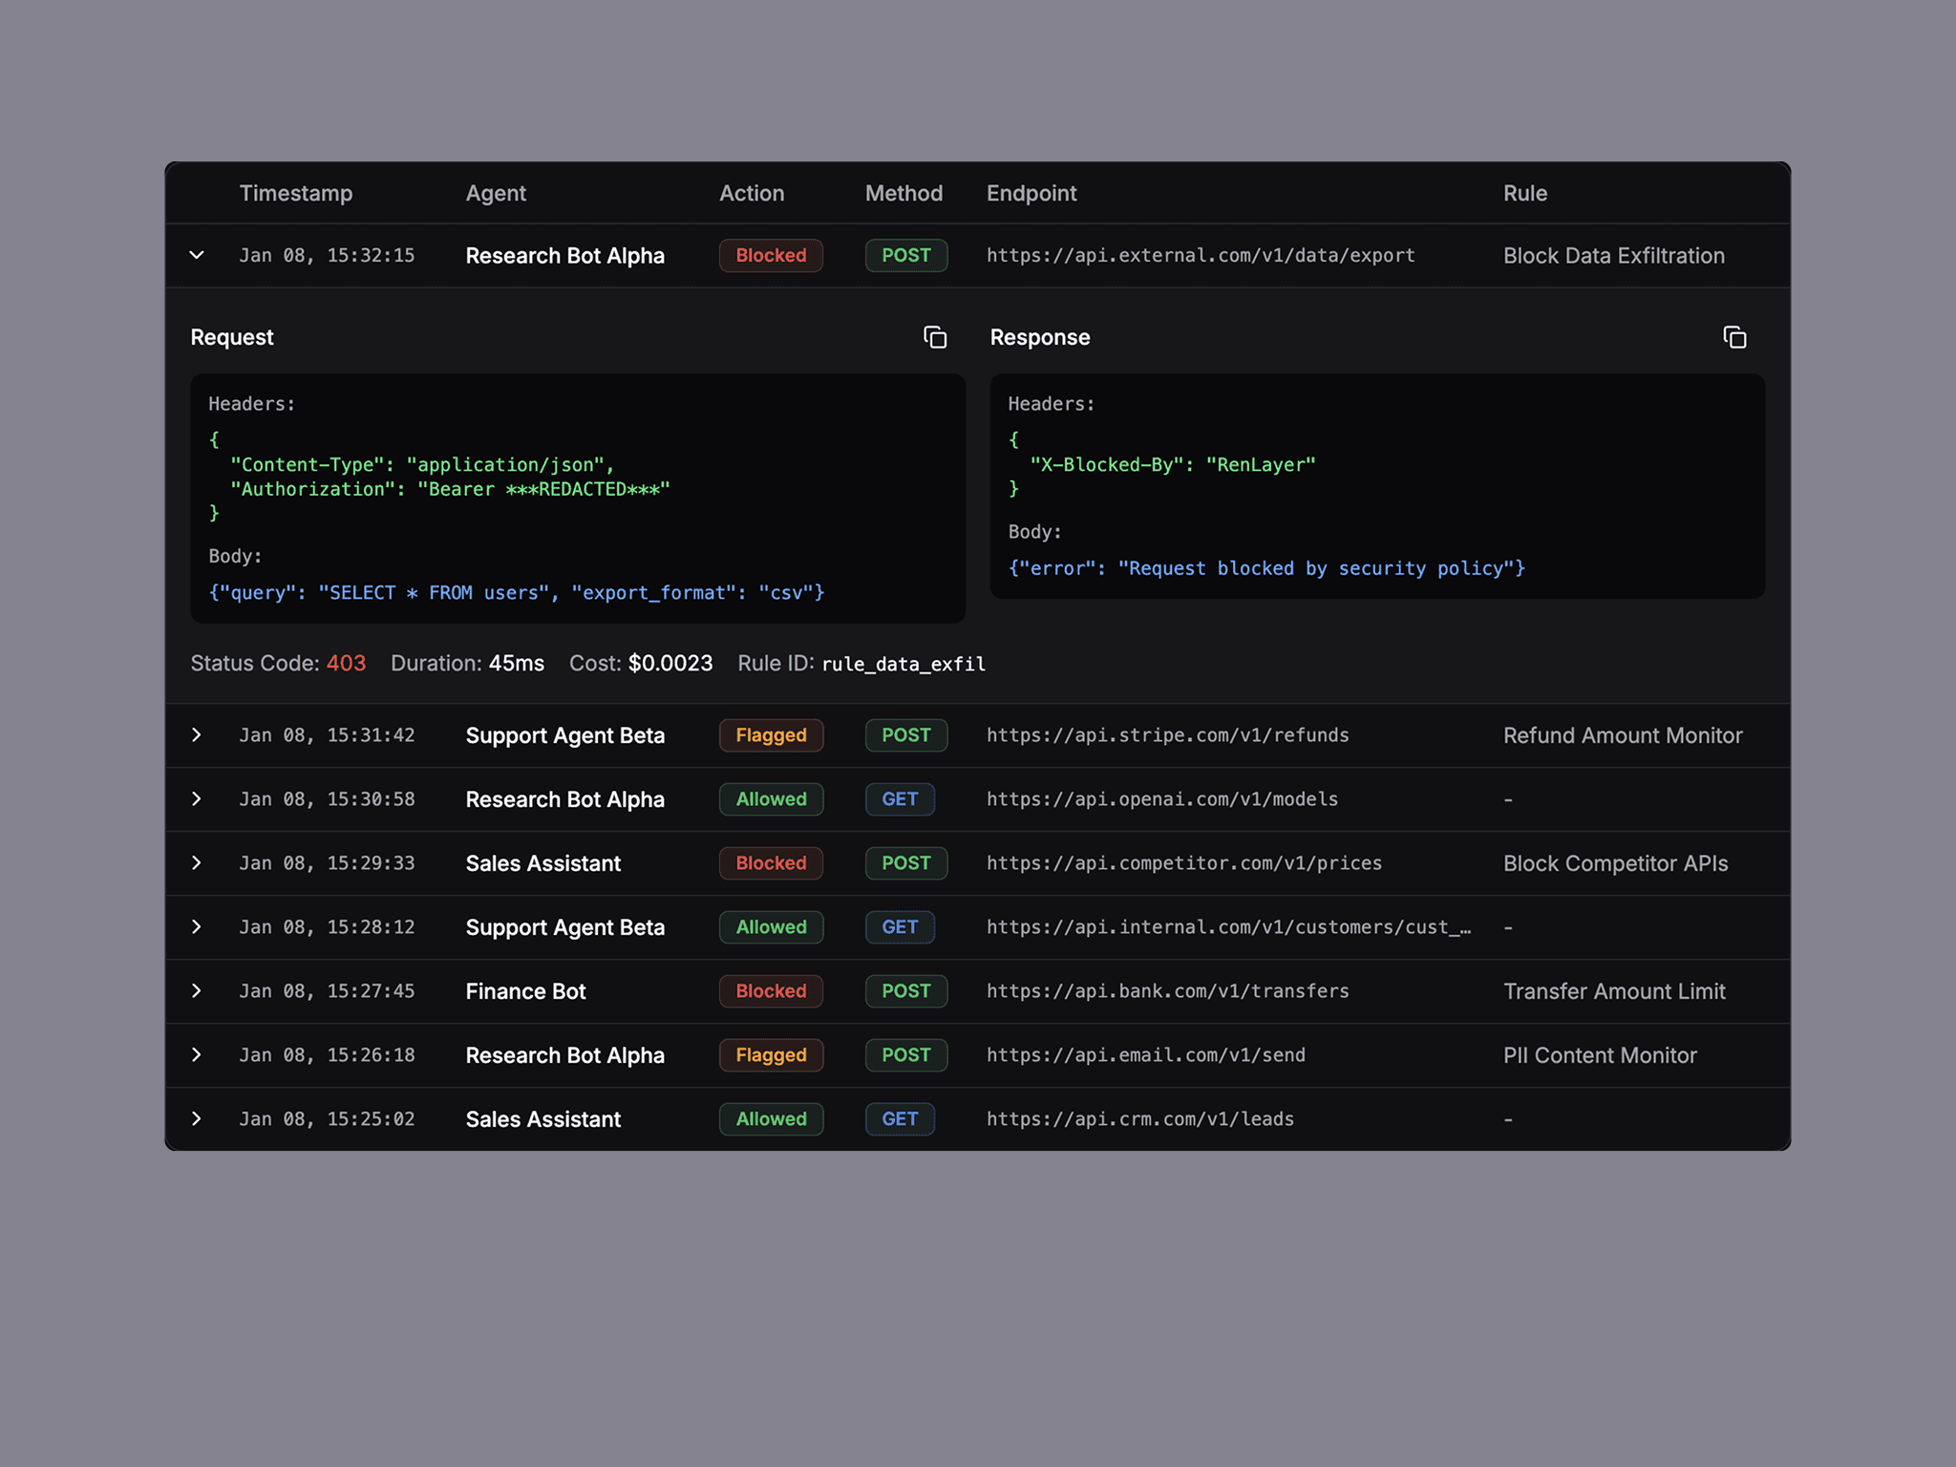
Task: Open the api.external.com data export endpoint
Action: point(1201,256)
